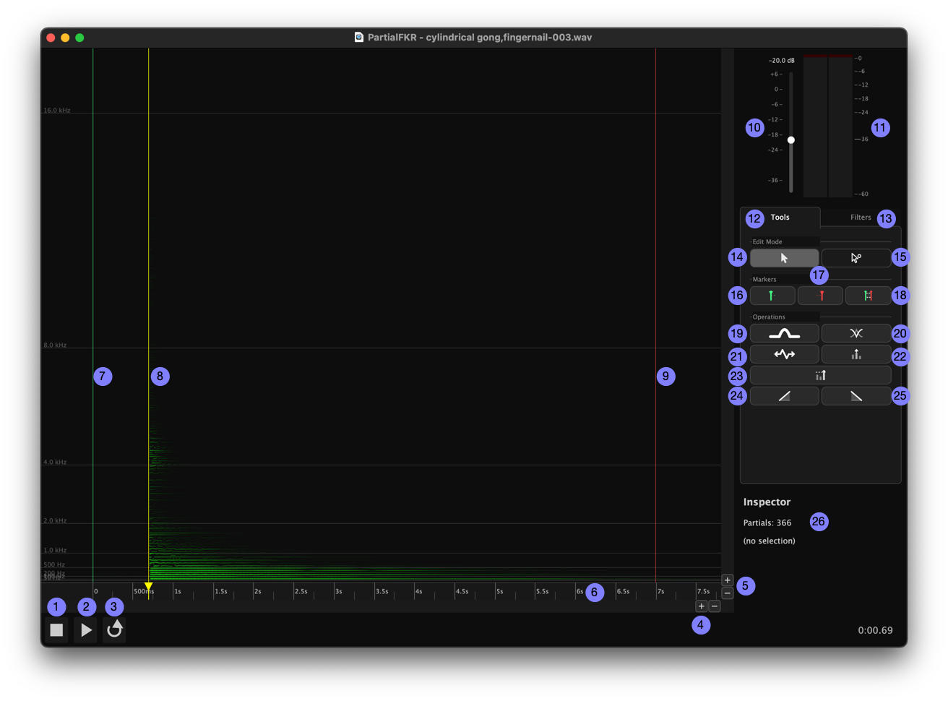Set both green and red markers around selection
This screenshot has height=701, width=948.
868,296
